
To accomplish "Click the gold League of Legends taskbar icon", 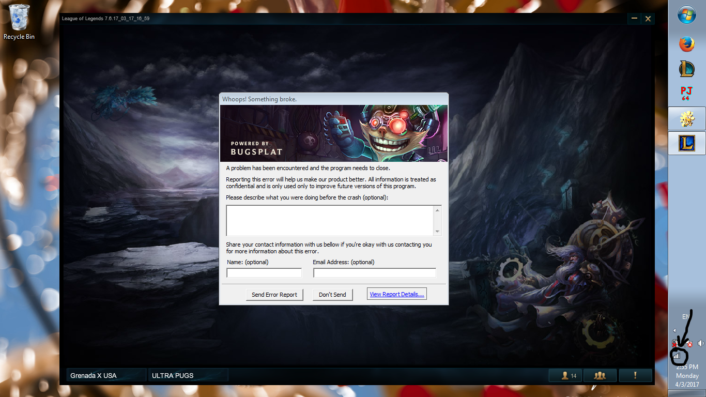I will coord(686,69).
